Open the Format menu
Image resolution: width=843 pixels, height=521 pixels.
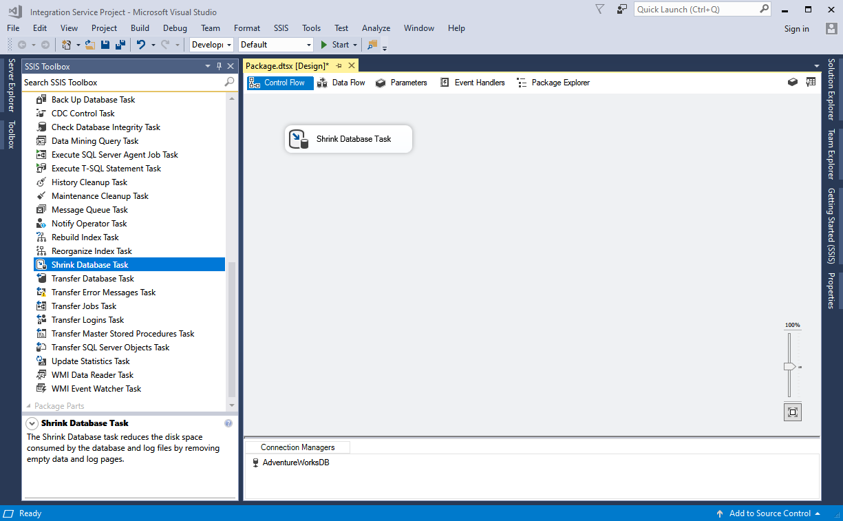tap(247, 28)
